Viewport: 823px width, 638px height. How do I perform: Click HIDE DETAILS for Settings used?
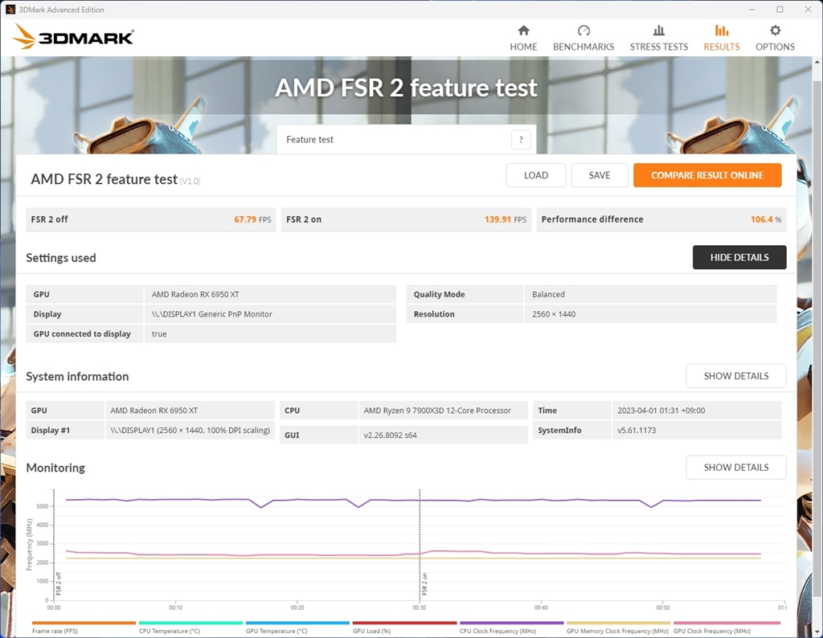click(739, 257)
